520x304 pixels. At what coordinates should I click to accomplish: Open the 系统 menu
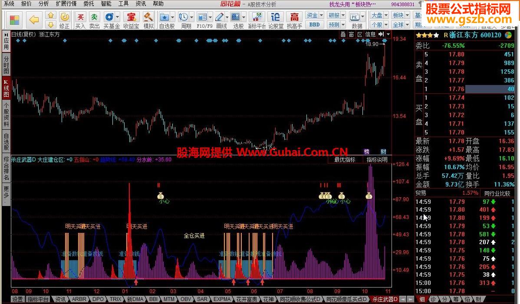[9, 3]
